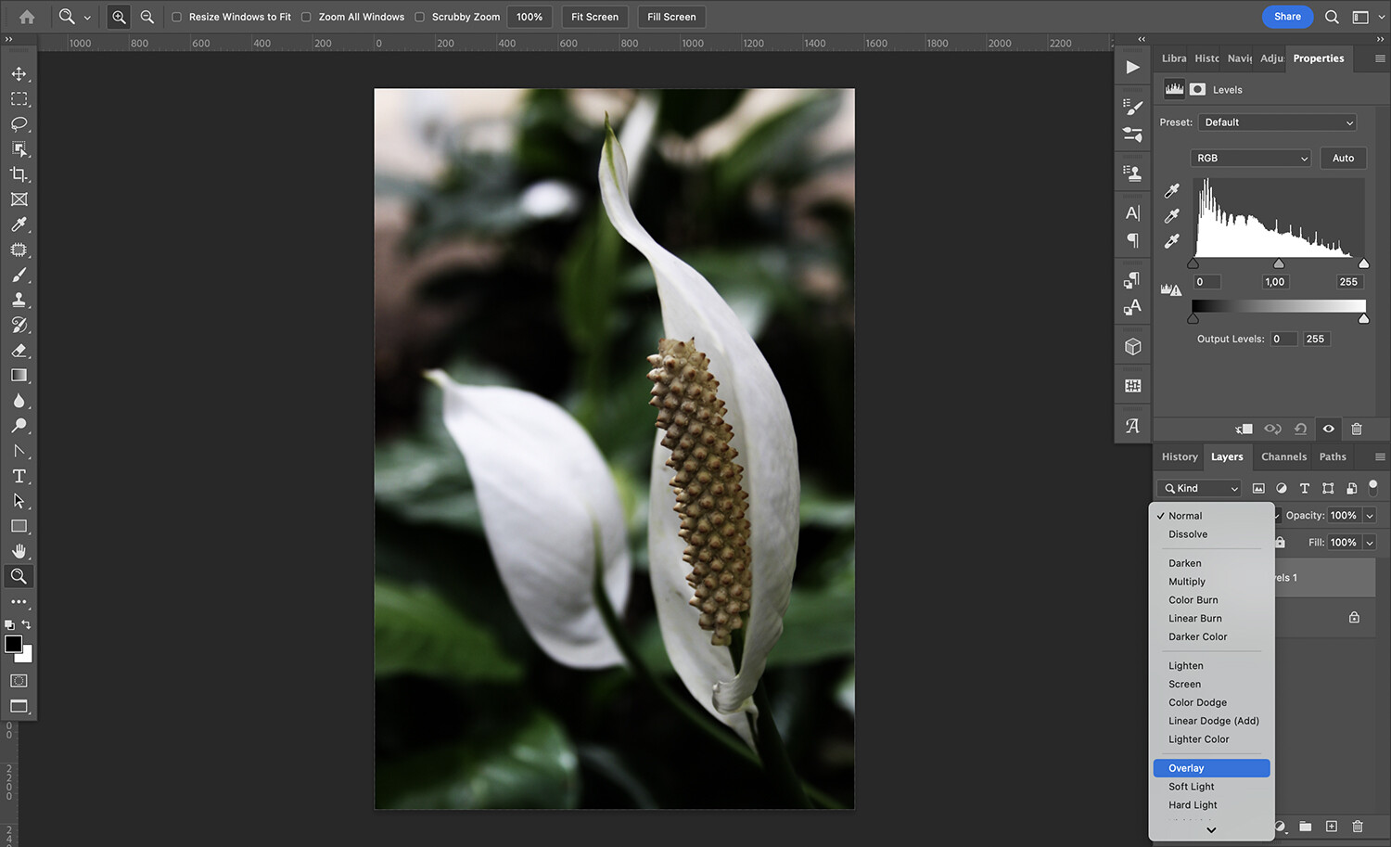Pick the white point eyedropper in Levels
1391x847 pixels.
coord(1171,241)
